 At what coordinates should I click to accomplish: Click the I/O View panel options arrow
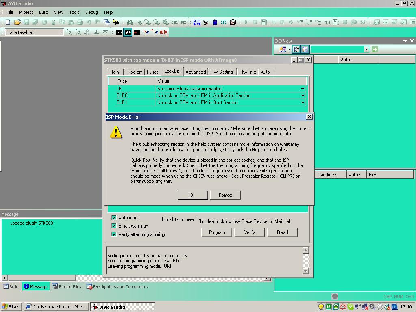click(405, 41)
